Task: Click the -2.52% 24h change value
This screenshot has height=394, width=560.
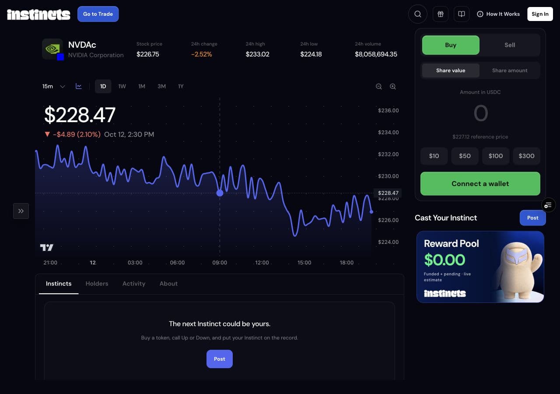Action: point(202,54)
